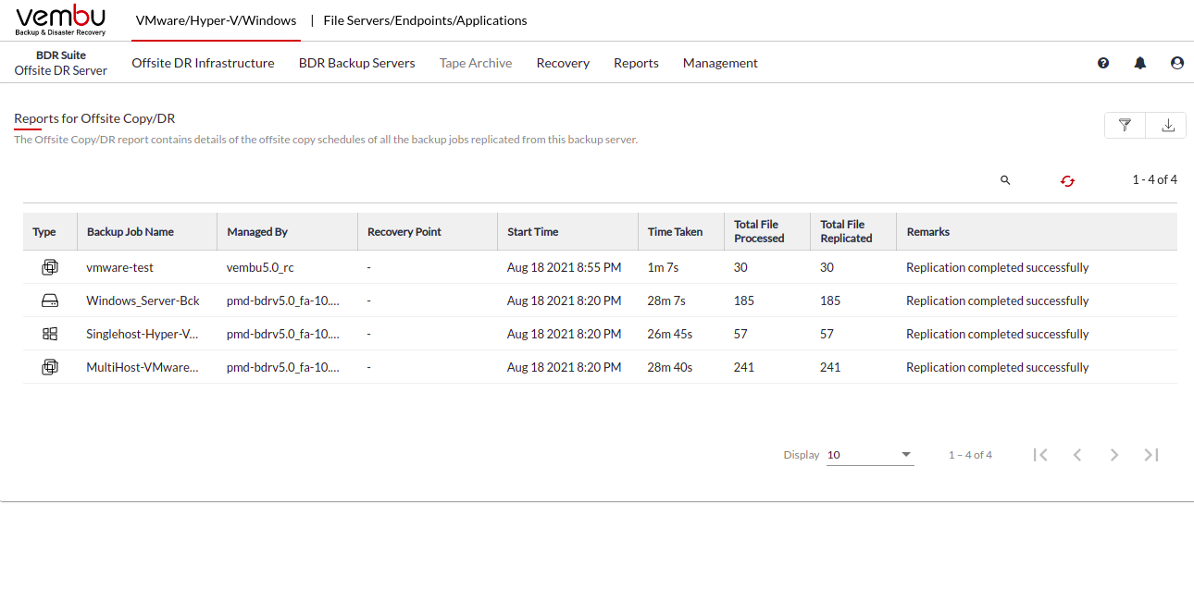
Task: Open the report filter funnel icon
Action: [1126, 125]
